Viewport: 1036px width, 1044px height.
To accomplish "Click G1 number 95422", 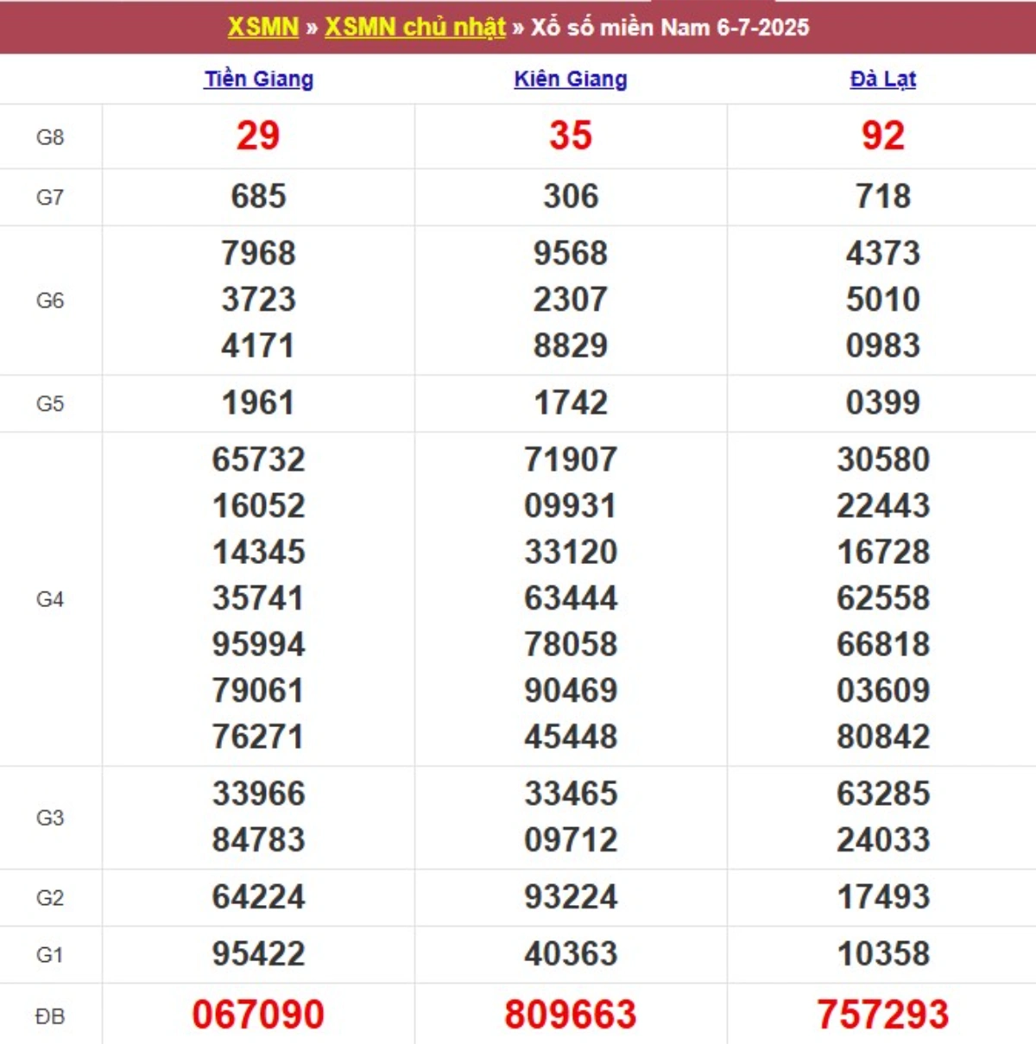I will pos(258,954).
